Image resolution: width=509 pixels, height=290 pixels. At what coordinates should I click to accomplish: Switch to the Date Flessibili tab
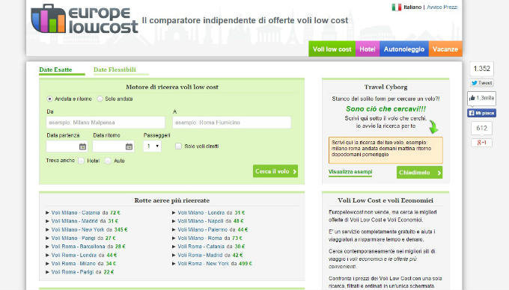click(115, 70)
